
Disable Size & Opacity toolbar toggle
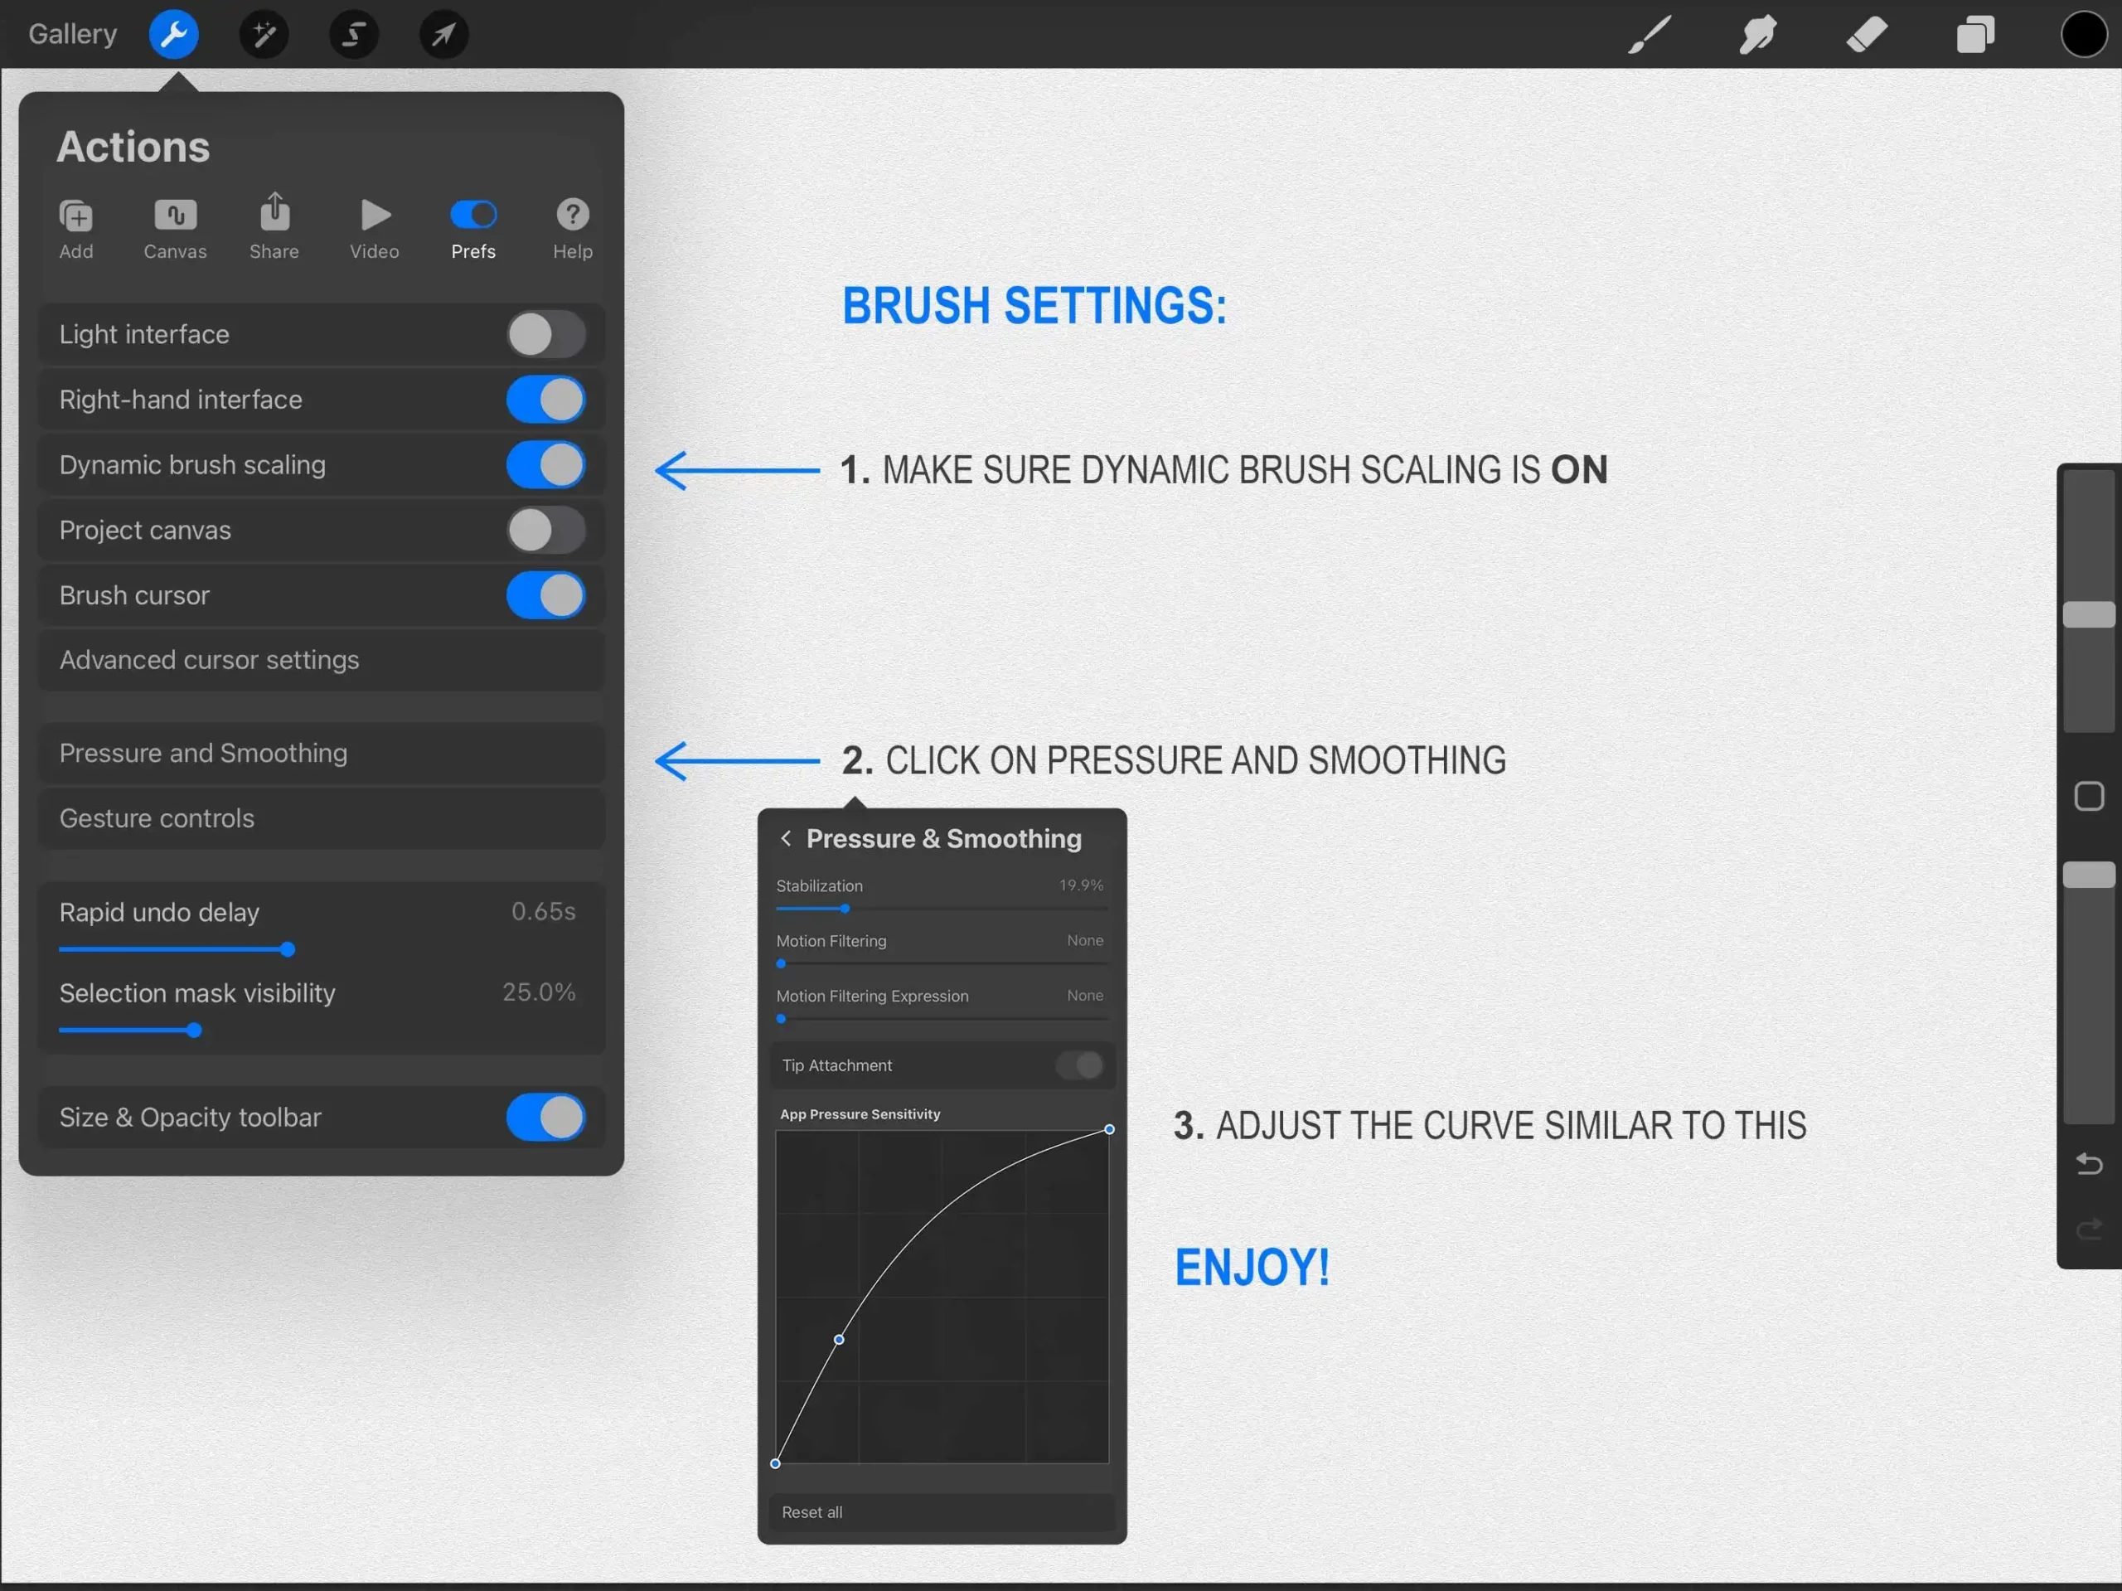546,1117
